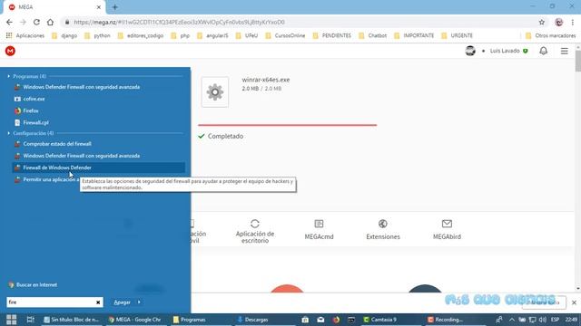This screenshot has height=326, width=581.
Task: Open Task View on the taskbar
Action: click(x=30, y=320)
